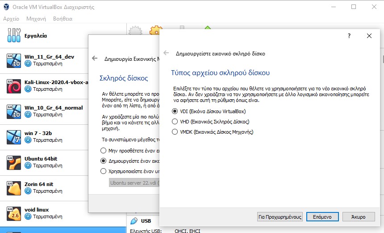Click the Win_11_Gr_64_dev machine name
384x233 pixels.
tap(49, 57)
